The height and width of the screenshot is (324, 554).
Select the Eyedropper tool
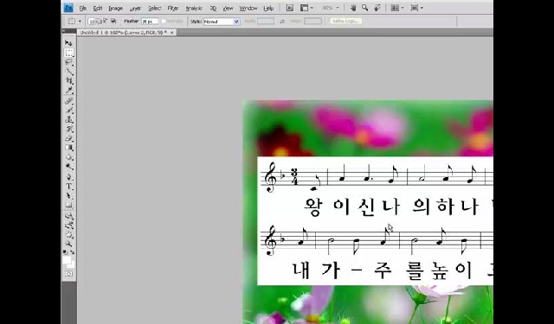[x=69, y=91]
